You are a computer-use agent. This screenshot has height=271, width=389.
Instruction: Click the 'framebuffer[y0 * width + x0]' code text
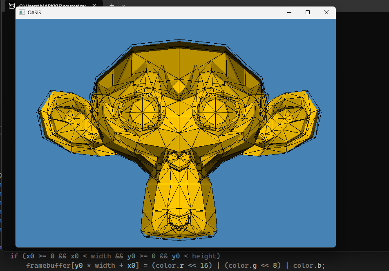click(x=83, y=266)
